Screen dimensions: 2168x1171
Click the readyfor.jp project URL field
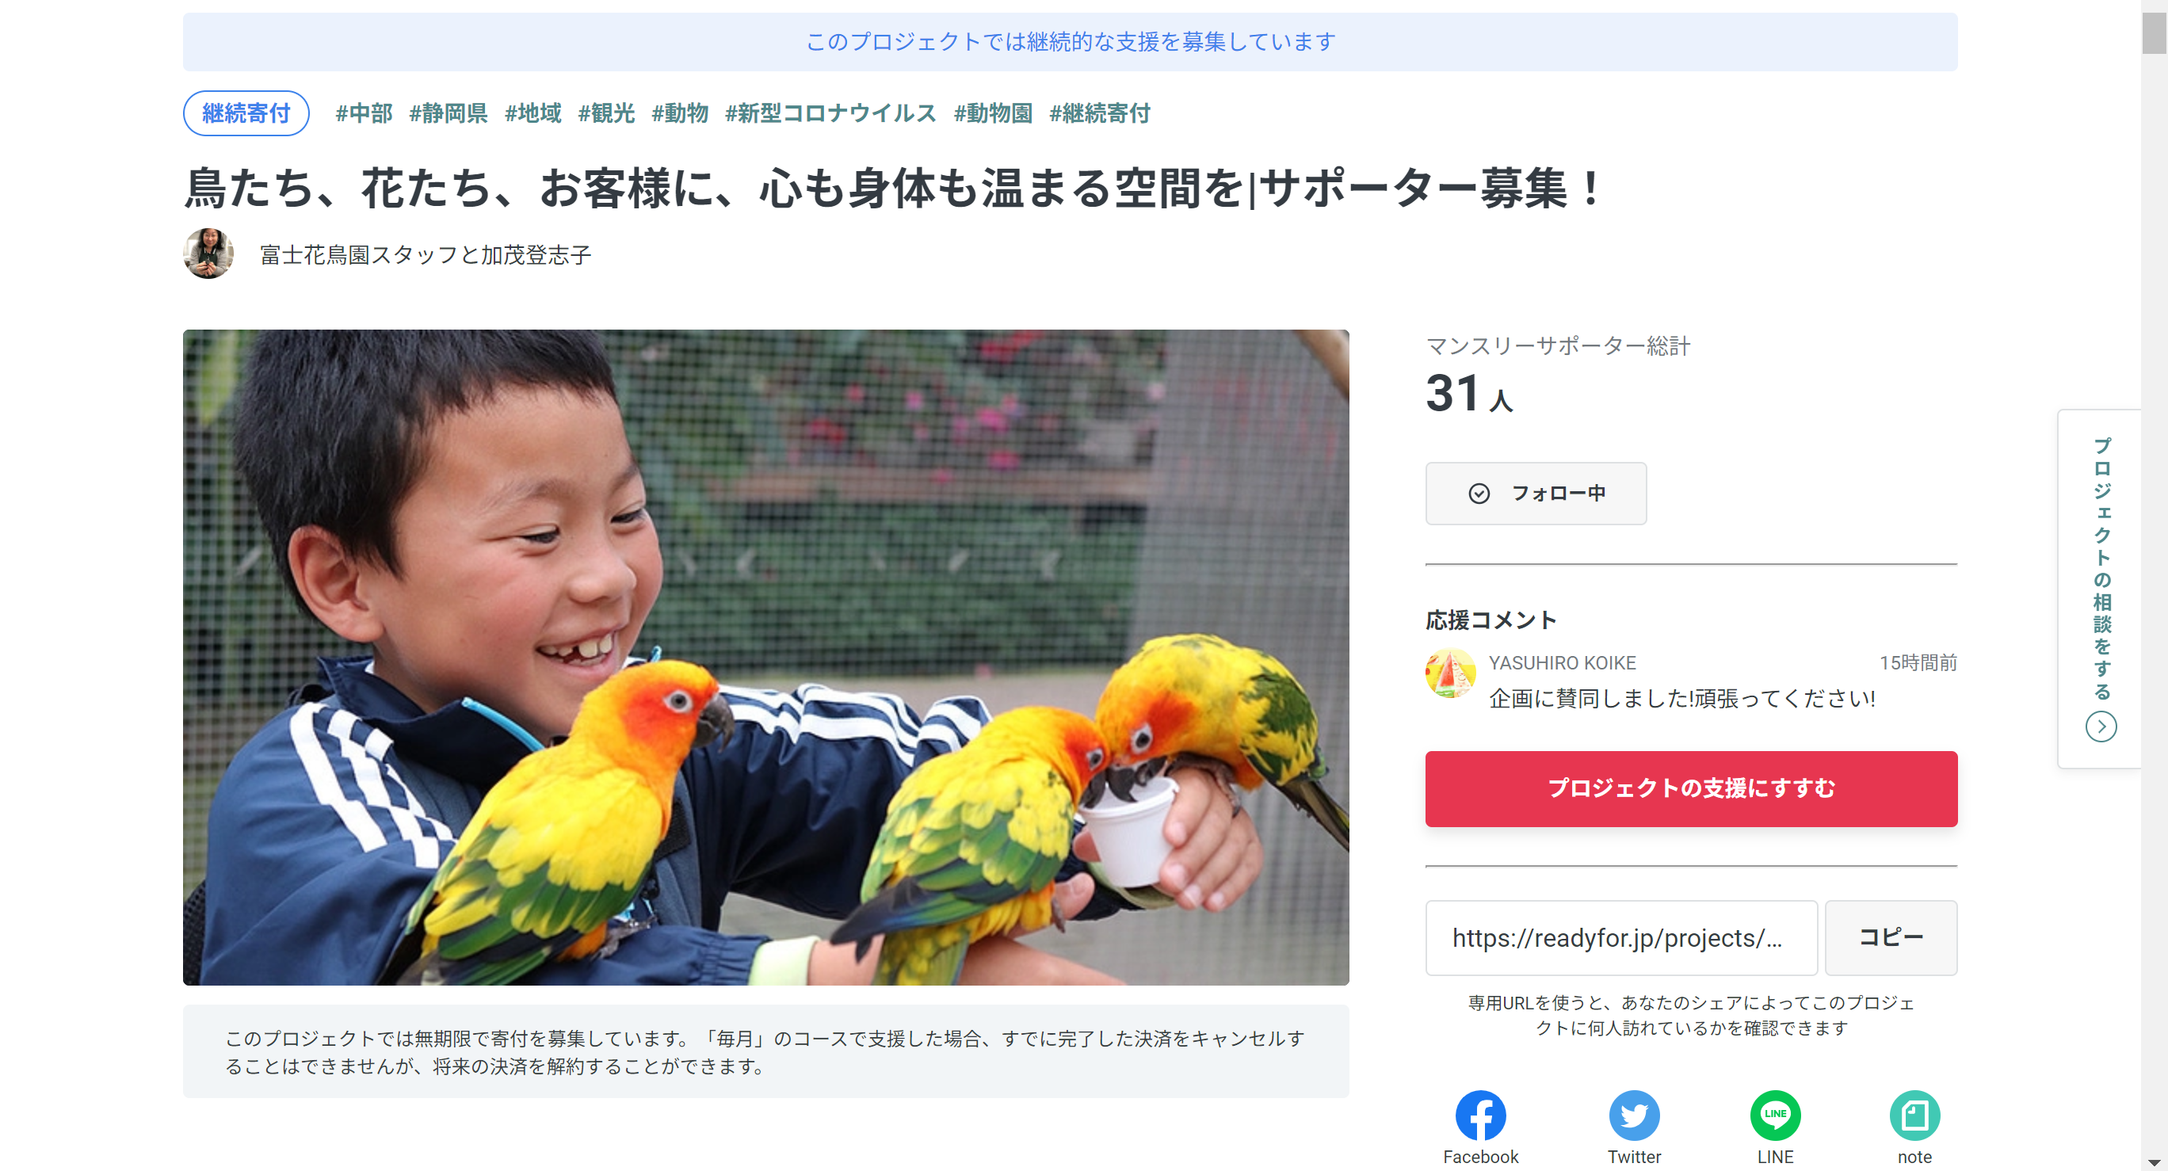tap(1621, 937)
